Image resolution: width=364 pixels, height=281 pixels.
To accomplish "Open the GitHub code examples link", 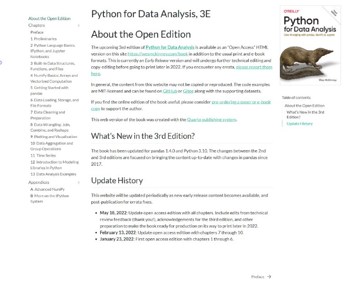I will click(170, 91).
